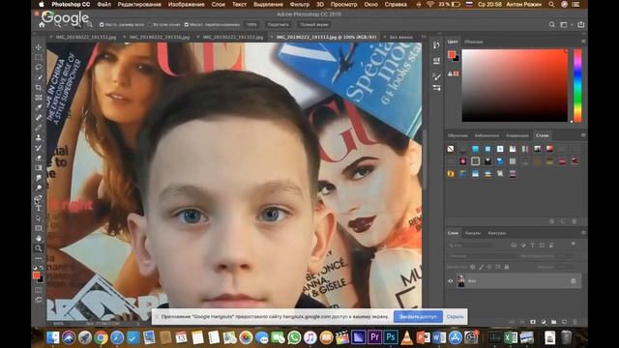Image resolution: width=619 pixels, height=348 pixels.
Task: Click the blue 'Закрыть доступ' button
Action: click(418, 316)
